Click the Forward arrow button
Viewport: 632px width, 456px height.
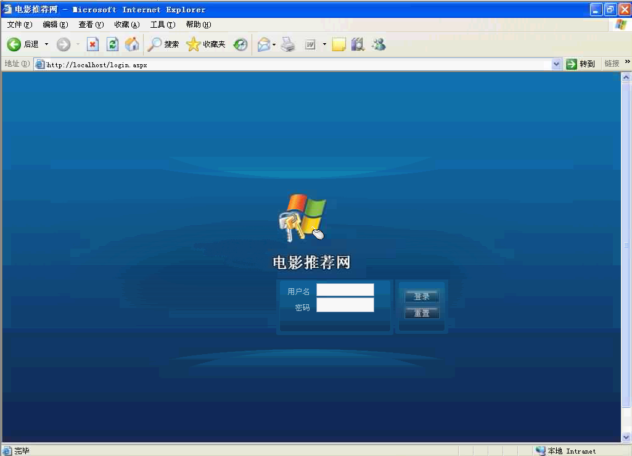(x=64, y=44)
